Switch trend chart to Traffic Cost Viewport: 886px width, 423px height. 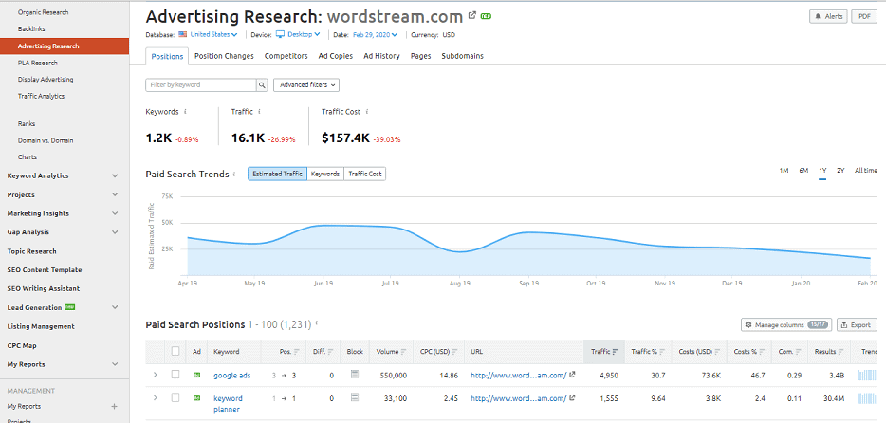pyautogui.click(x=364, y=174)
